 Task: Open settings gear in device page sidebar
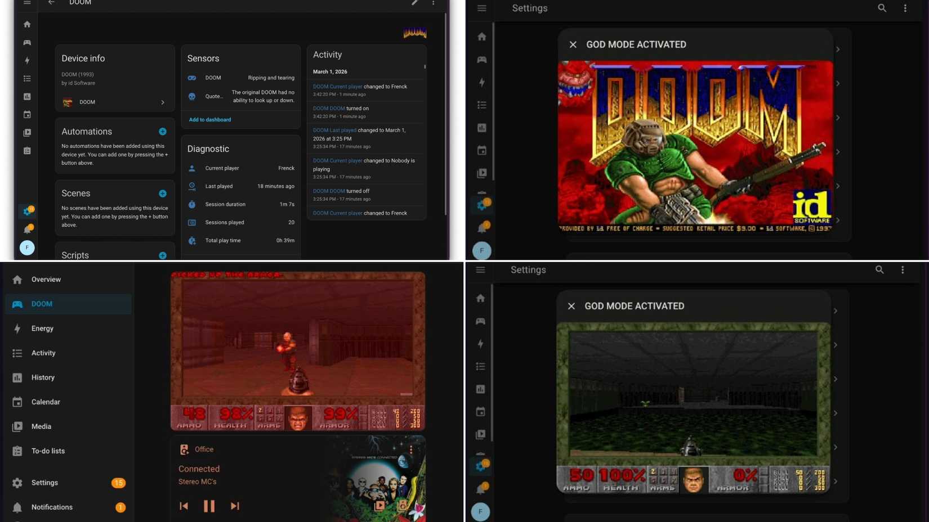tap(26, 211)
